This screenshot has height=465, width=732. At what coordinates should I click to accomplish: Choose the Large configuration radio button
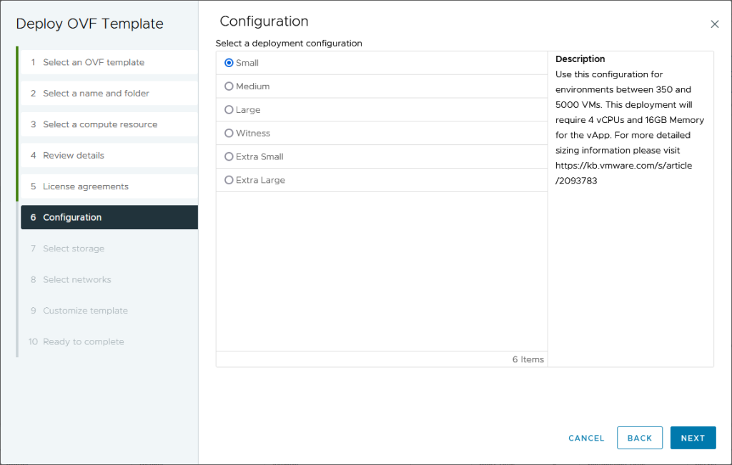pyautogui.click(x=229, y=109)
